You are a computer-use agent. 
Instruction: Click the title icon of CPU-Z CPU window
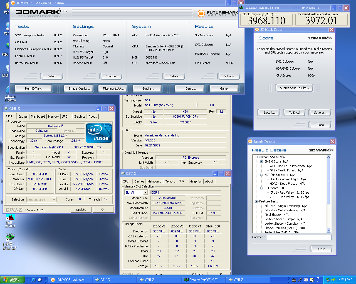click(x=6, y=108)
